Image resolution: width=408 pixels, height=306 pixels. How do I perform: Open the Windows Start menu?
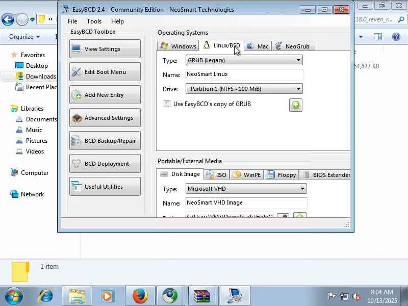pos(14,296)
